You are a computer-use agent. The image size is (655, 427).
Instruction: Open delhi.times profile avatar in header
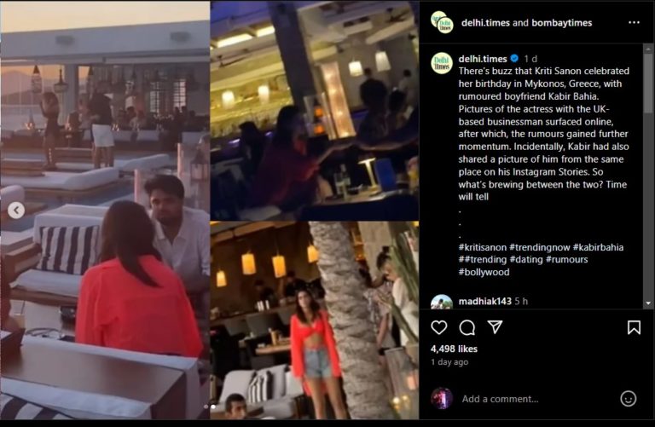(442, 22)
